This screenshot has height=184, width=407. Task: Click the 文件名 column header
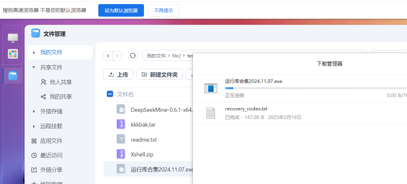125,94
